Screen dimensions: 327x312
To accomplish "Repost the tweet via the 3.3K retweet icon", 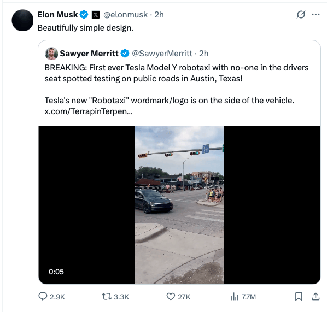I will click(107, 296).
